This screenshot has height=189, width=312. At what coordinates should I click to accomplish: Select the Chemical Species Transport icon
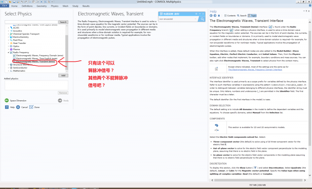click(11, 34)
